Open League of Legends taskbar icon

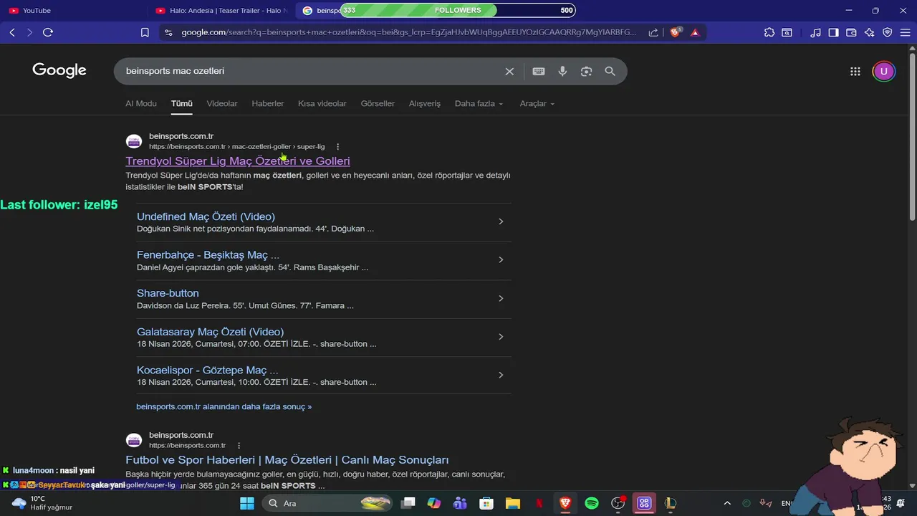(671, 503)
